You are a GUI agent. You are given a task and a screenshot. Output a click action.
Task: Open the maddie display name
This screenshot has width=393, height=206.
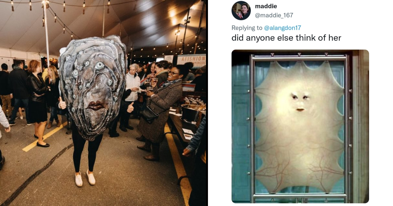[x=266, y=6]
